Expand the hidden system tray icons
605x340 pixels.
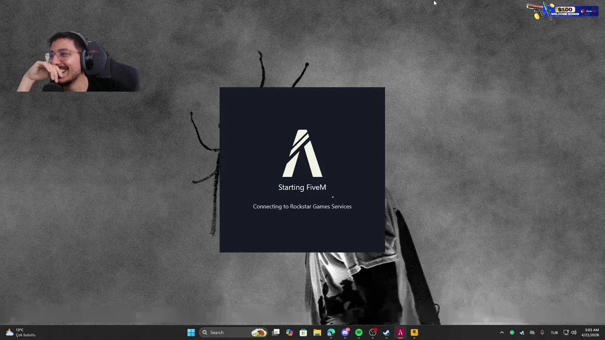501,332
